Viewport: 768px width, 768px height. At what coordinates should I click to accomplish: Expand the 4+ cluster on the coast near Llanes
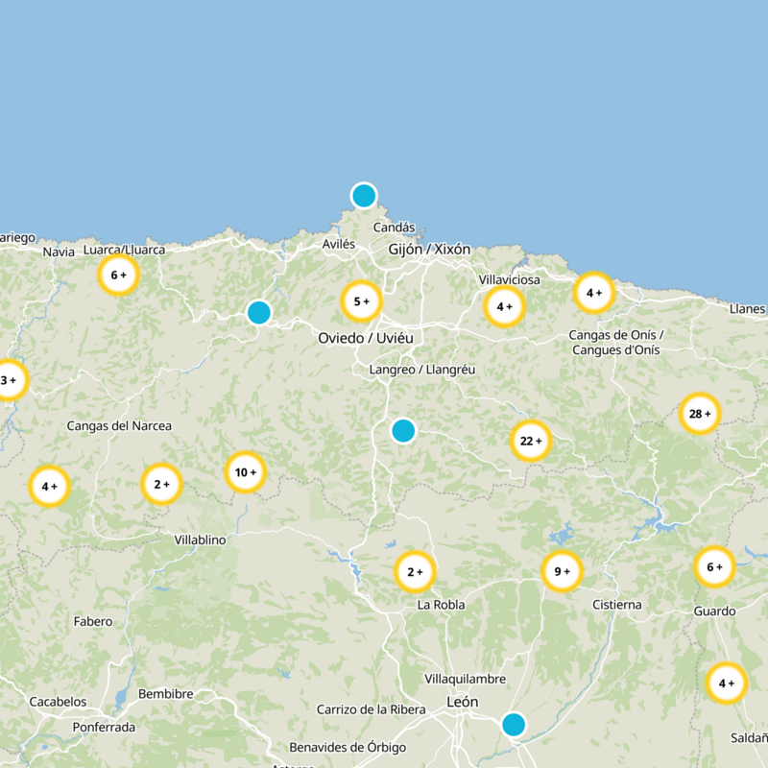(594, 293)
